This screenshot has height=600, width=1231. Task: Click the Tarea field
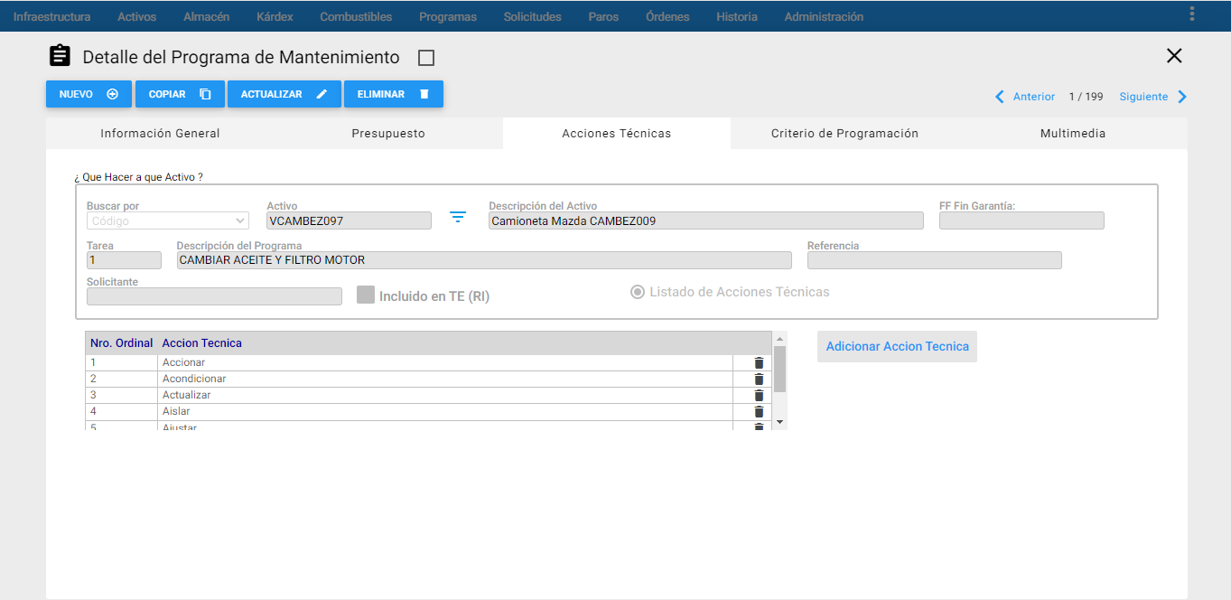[x=124, y=260]
